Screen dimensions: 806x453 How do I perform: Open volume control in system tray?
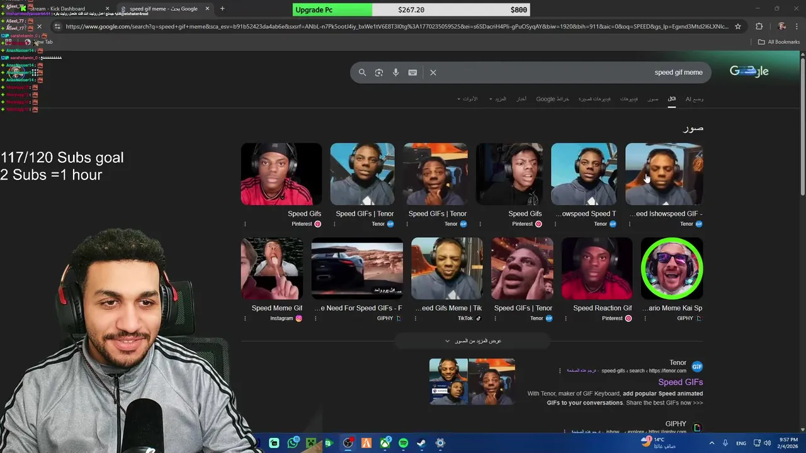tap(767, 443)
